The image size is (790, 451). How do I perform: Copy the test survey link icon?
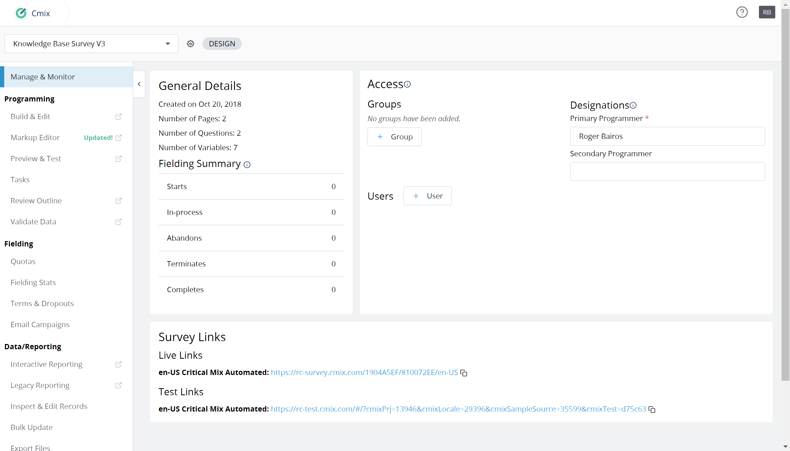(x=652, y=409)
